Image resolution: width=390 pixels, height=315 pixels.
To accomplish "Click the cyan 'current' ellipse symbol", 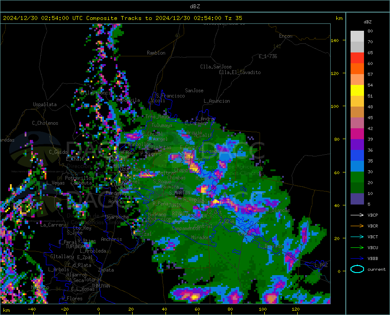I will click(357, 269).
